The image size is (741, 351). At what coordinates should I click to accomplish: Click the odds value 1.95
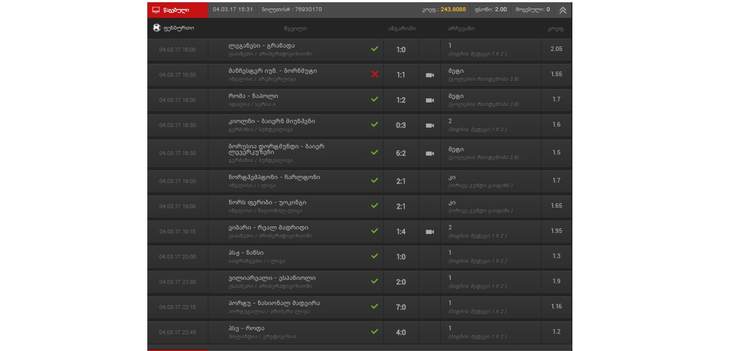[556, 231]
